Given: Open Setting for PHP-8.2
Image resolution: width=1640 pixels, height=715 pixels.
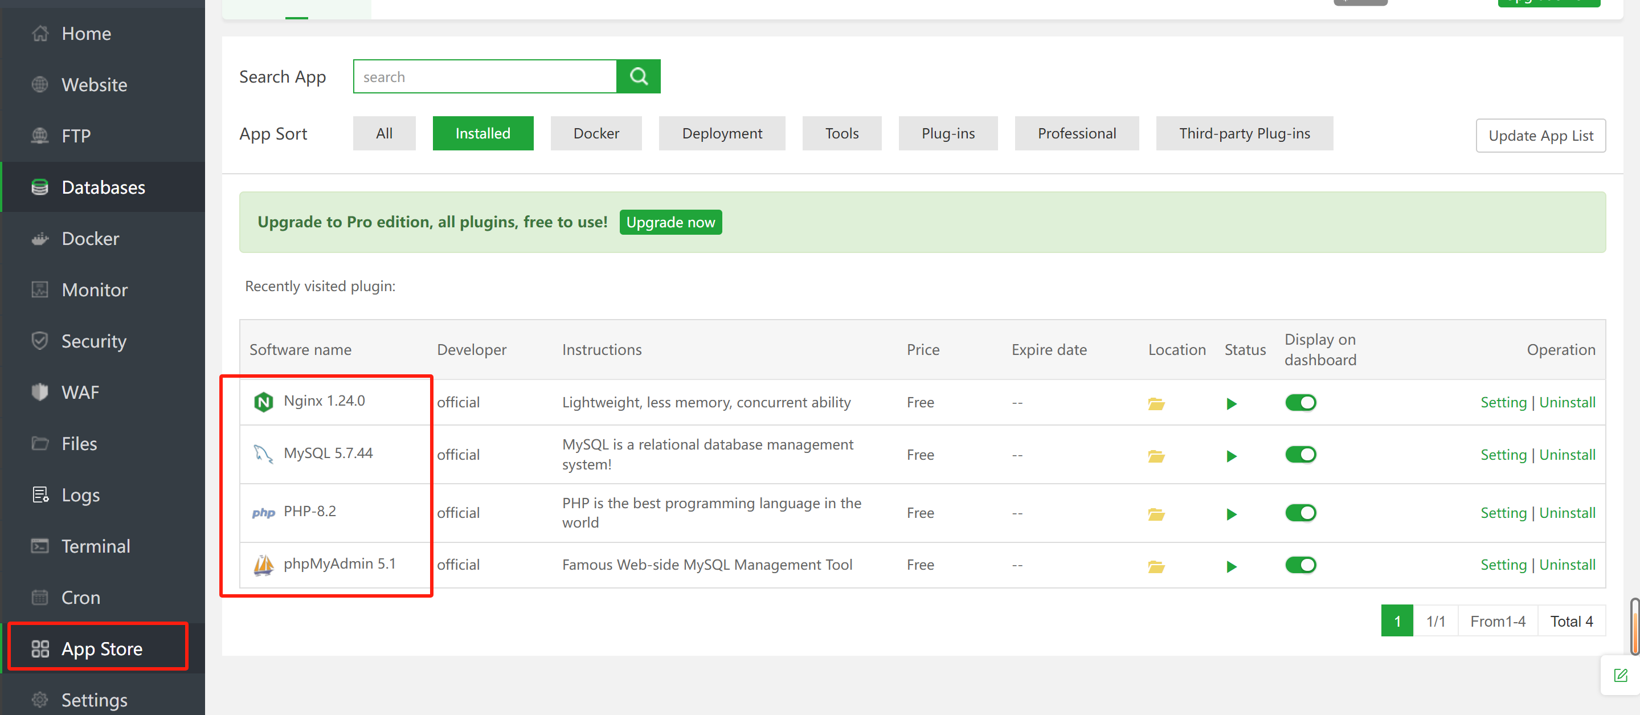Looking at the screenshot, I should point(1503,513).
